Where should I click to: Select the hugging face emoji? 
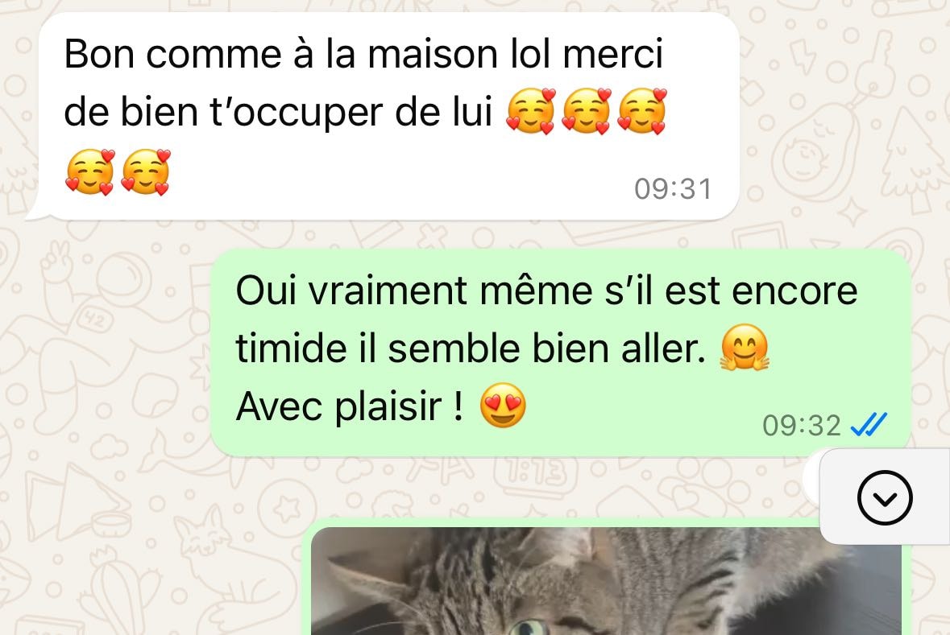[x=744, y=348]
